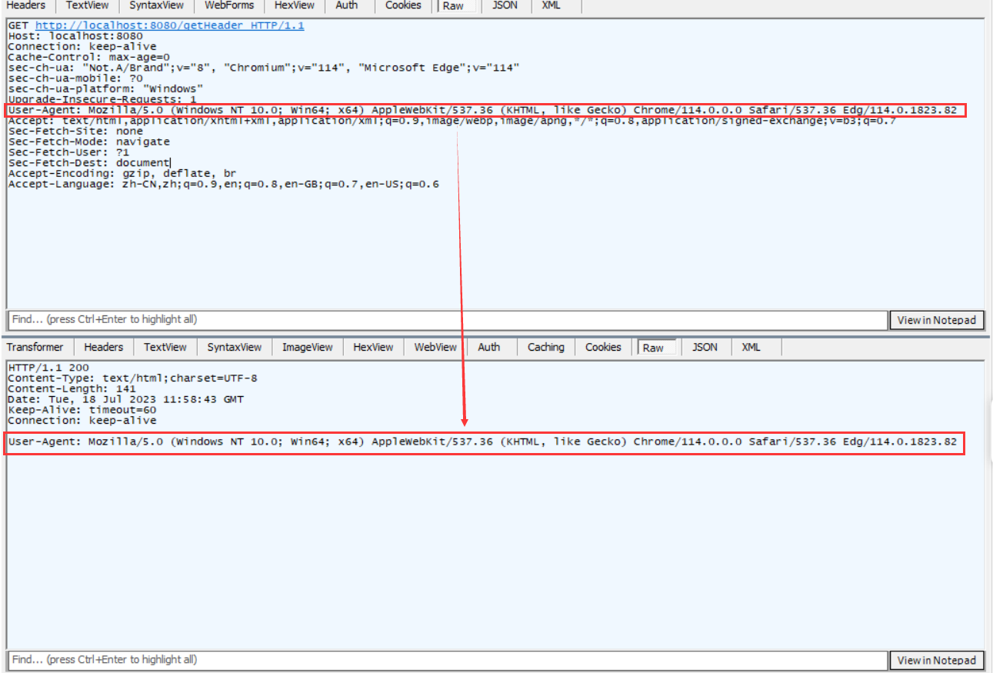Open the WebView tab

435,348
